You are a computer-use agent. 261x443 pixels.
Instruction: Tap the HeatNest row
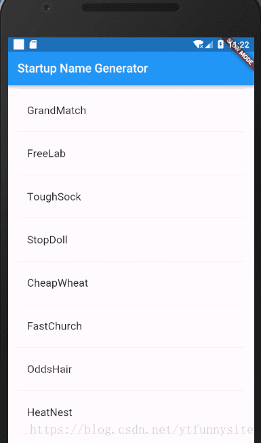pos(131,412)
